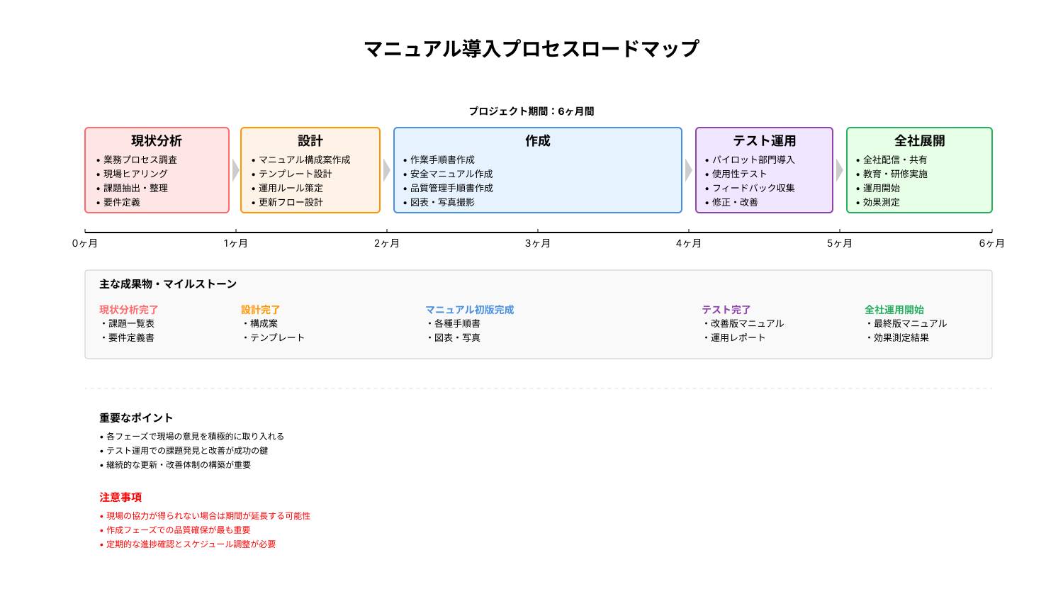Image resolution: width=1063 pixels, height=599 pixels.
Task: Click the red 注意事項 heading
Action: click(x=120, y=498)
